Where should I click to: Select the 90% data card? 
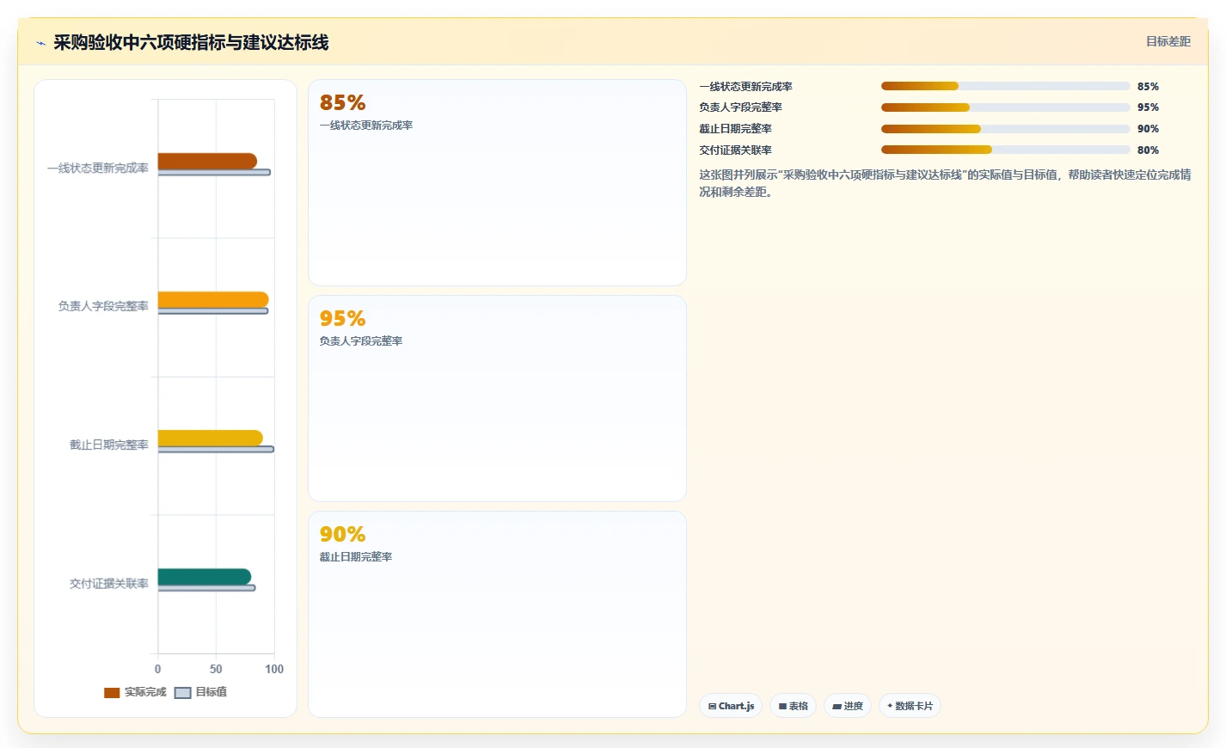[497, 615]
